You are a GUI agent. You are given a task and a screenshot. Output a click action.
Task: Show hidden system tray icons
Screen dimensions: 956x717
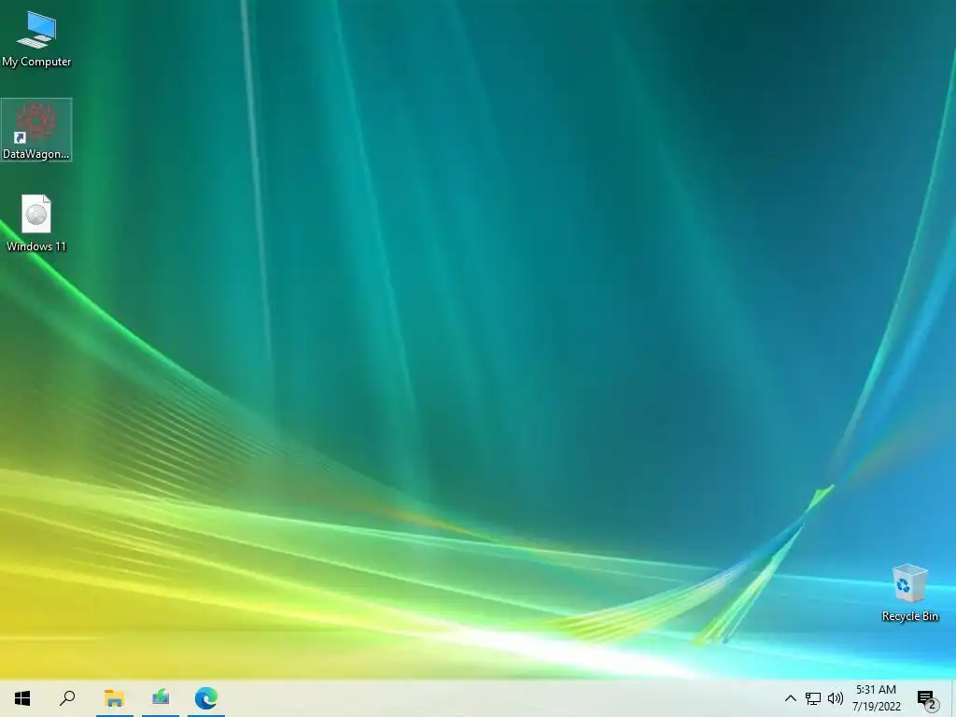pyautogui.click(x=790, y=698)
